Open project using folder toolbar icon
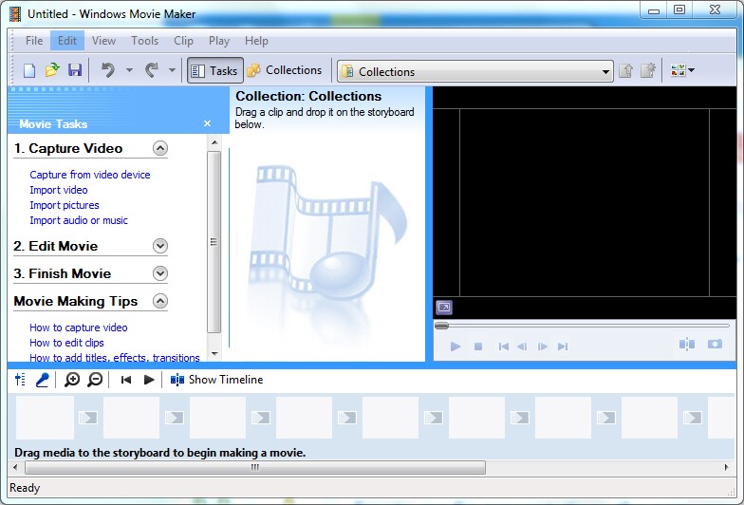 52,70
